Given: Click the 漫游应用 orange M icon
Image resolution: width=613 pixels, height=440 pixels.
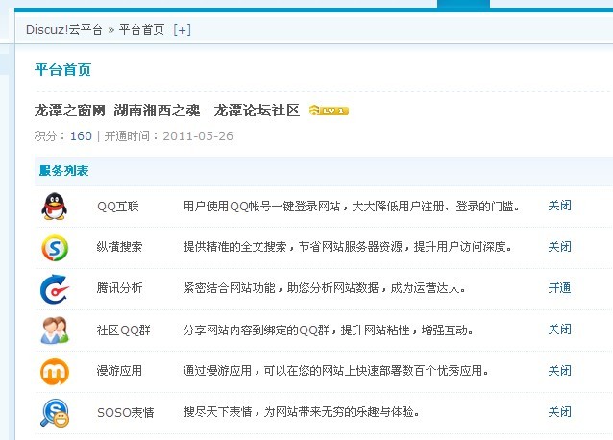Looking at the screenshot, I should click(55, 371).
